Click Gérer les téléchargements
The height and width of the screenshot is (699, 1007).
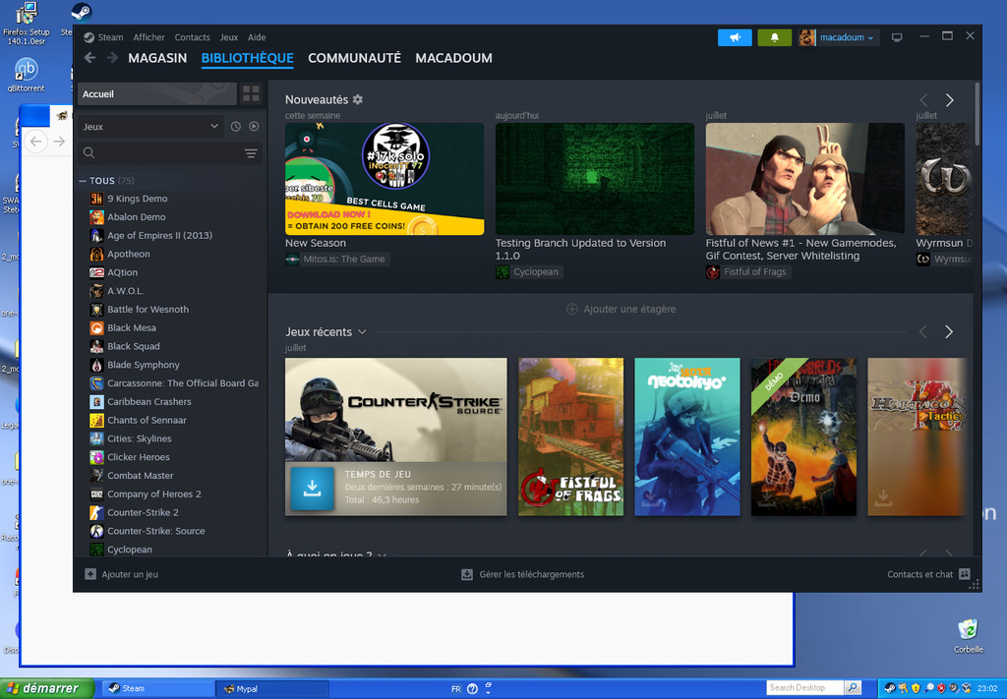pos(523,574)
